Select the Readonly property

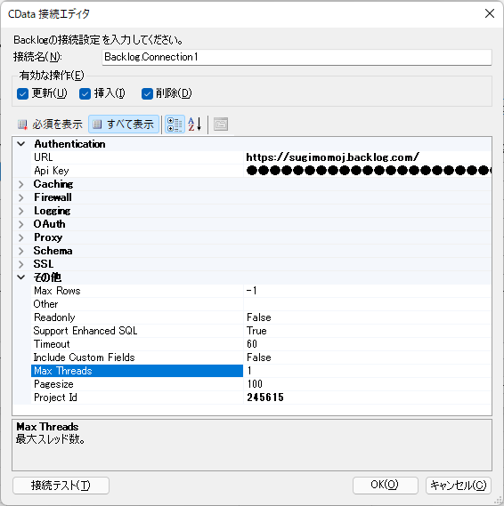click(137, 317)
